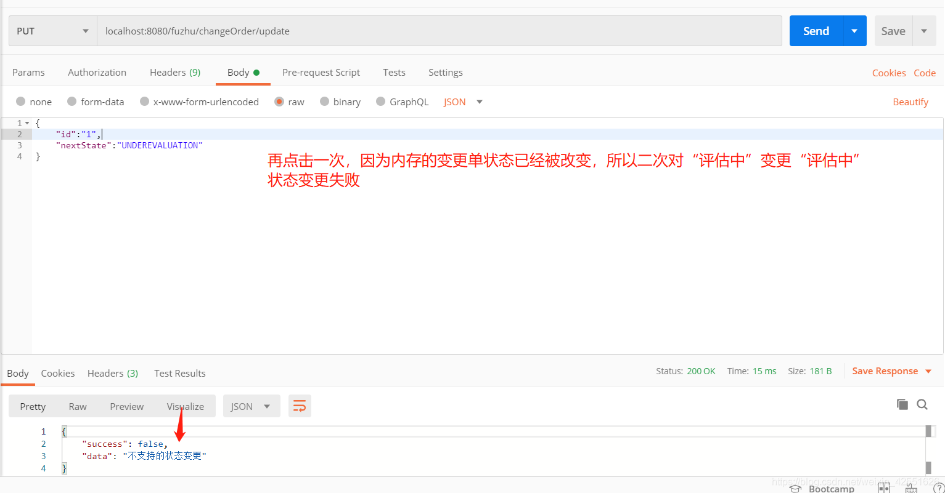Click the request URL field
Viewport: 945px width, 493px height.
pos(440,31)
